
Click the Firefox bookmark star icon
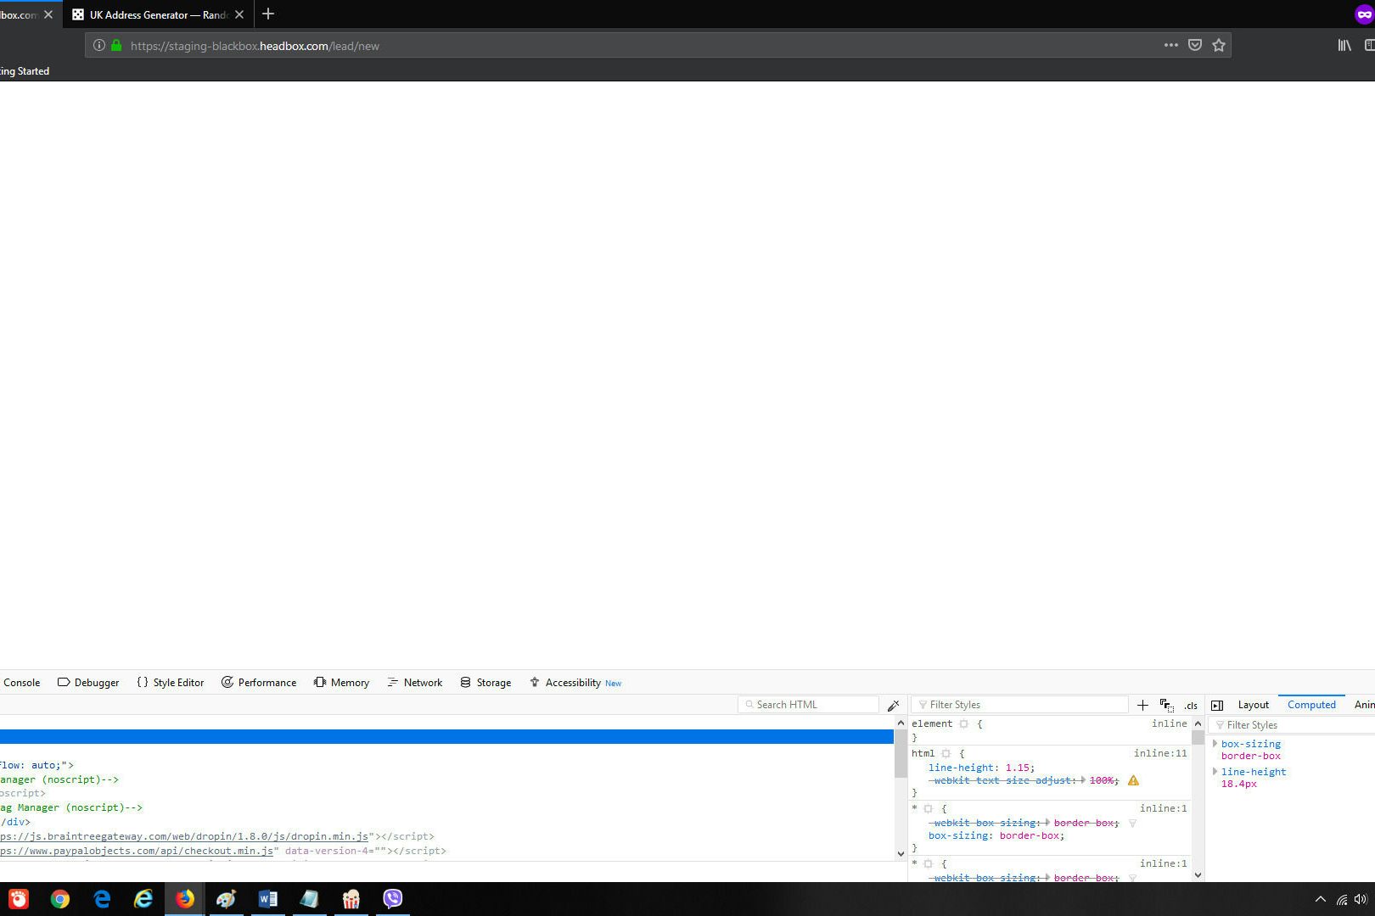point(1219,45)
